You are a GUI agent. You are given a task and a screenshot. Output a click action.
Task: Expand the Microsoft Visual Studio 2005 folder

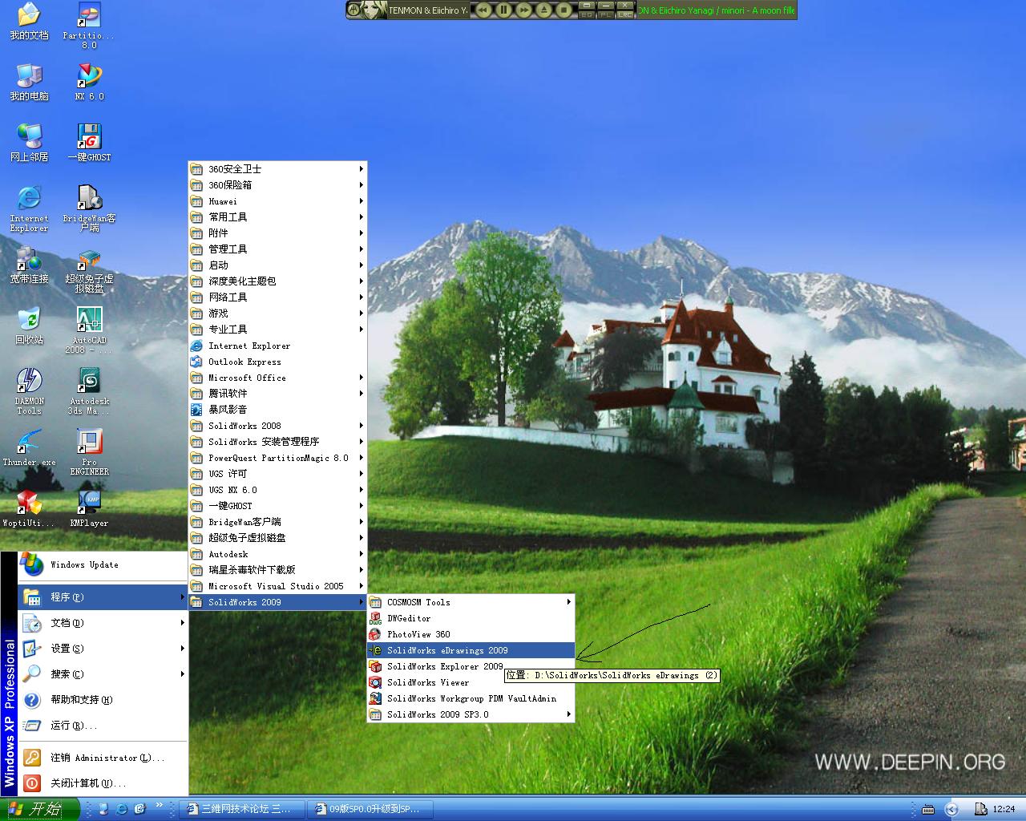[277, 586]
